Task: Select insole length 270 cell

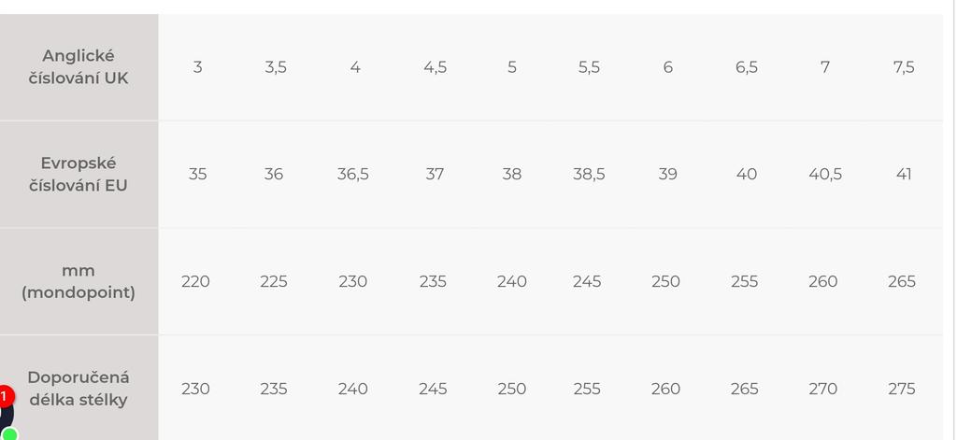Action: pos(823,389)
